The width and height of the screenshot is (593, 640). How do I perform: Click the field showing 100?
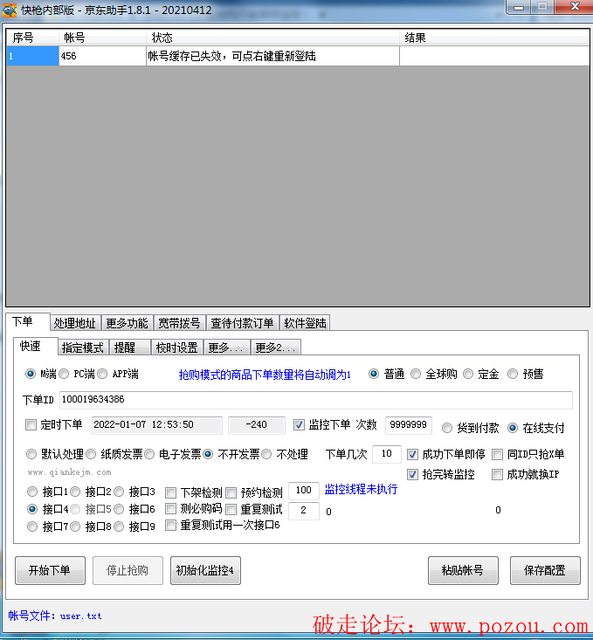[303, 491]
